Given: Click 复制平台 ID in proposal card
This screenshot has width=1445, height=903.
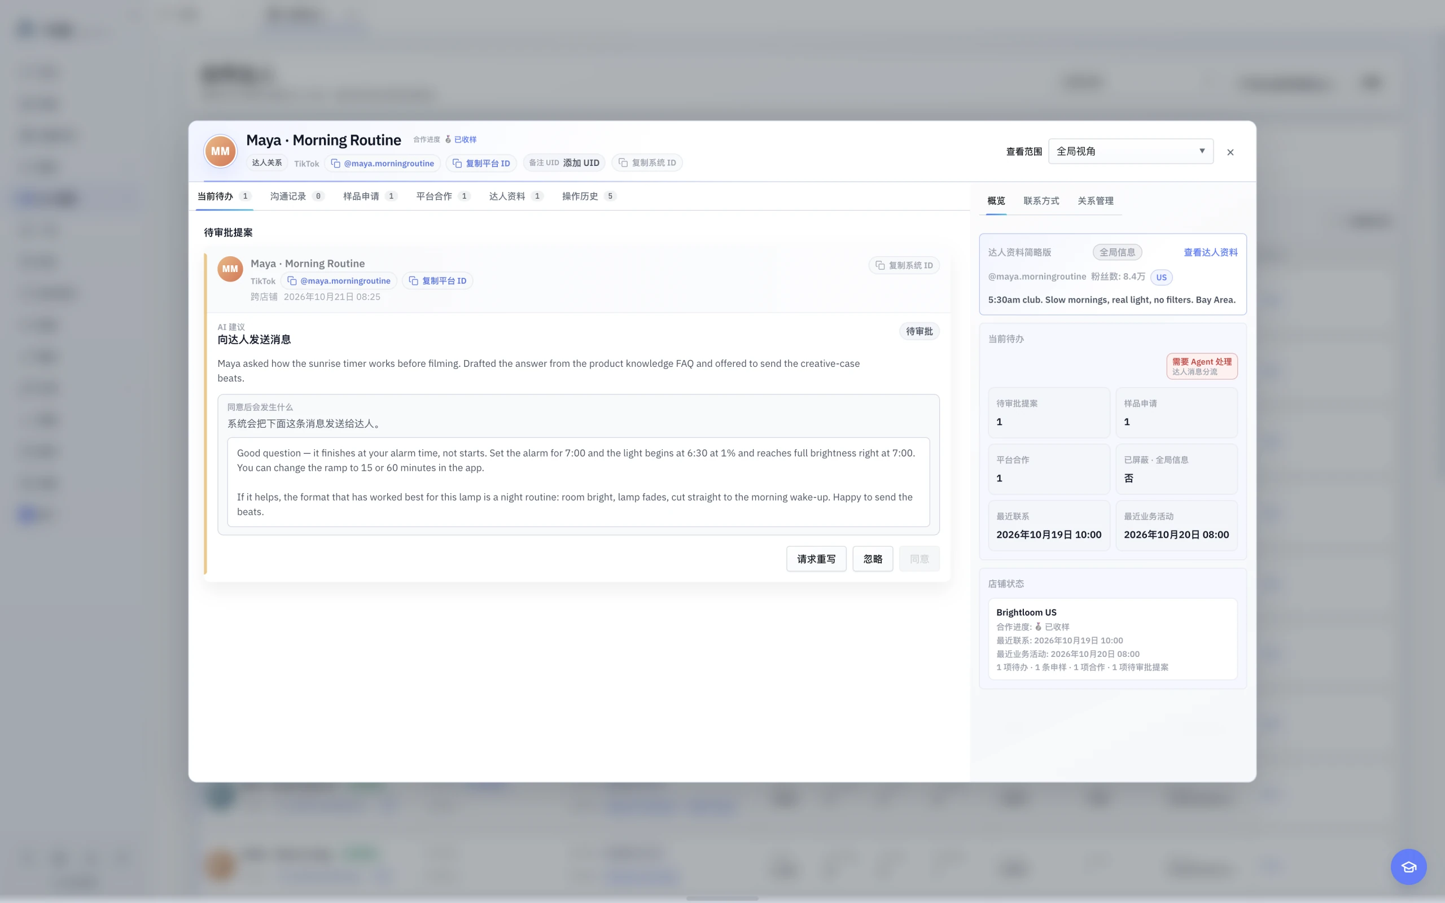Looking at the screenshot, I should pyautogui.click(x=437, y=280).
